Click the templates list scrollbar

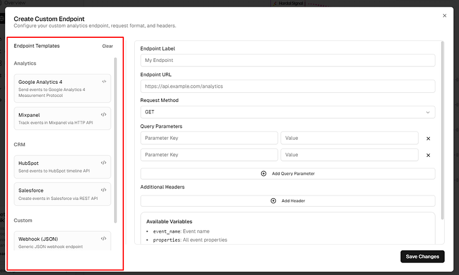click(x=115, y=140)
